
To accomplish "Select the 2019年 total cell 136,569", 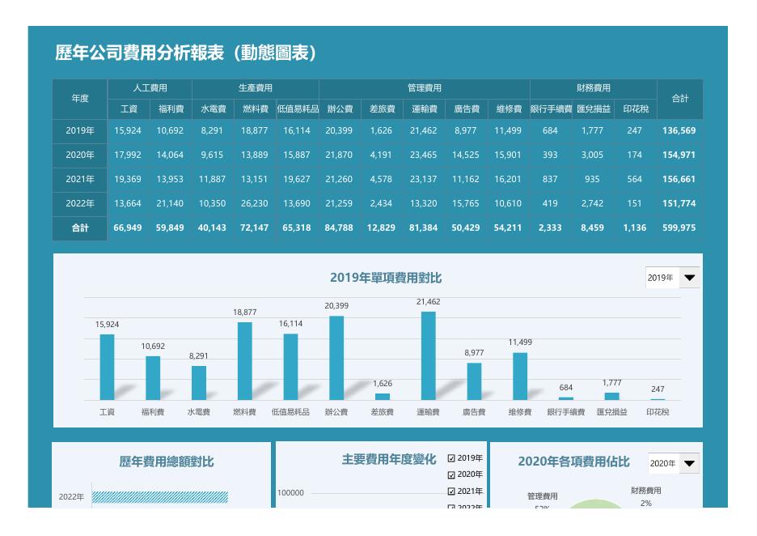I will click(679, 131).
